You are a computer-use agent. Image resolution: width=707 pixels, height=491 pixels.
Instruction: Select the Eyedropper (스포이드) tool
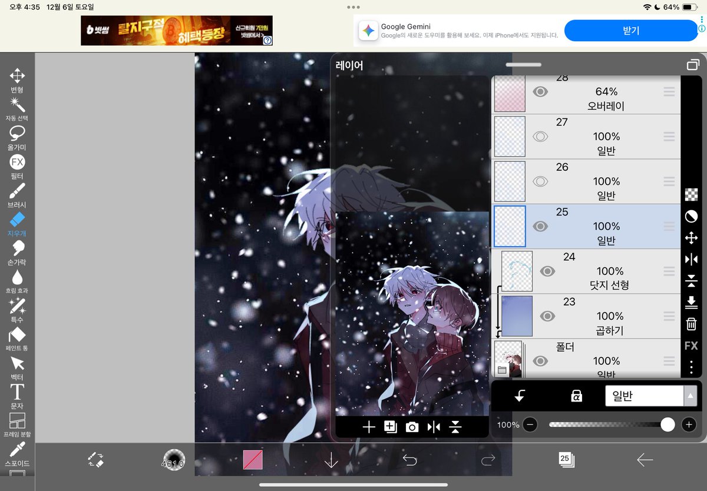point(17,454)
